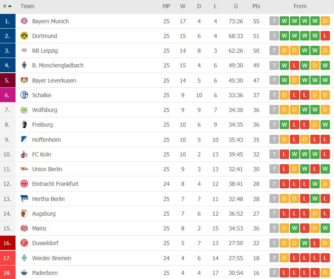Click Bayern Munich's pending question mark badge
This screenshot has height=279, width=334.
[x=274, y=21]
